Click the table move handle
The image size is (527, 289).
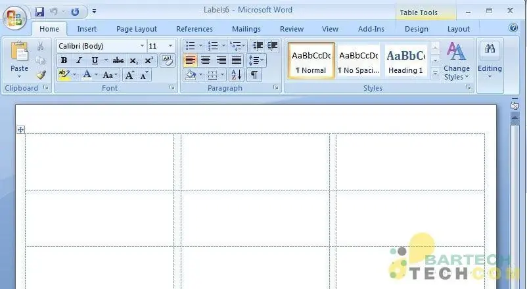[20, 129]
